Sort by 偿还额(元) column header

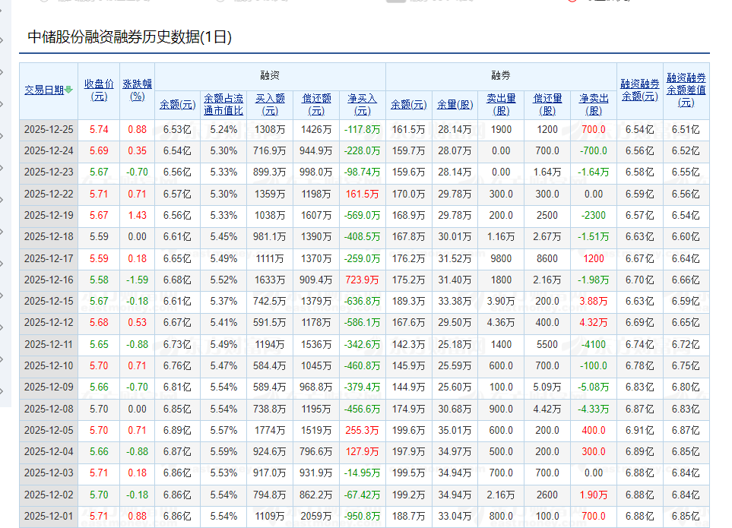(316, 105)
